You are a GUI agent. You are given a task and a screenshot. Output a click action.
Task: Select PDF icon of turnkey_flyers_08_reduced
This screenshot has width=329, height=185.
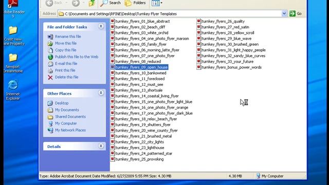pyautogui.click(x=113, y=61)
